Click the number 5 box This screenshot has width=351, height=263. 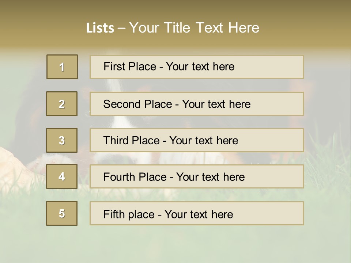click(62, 213)
